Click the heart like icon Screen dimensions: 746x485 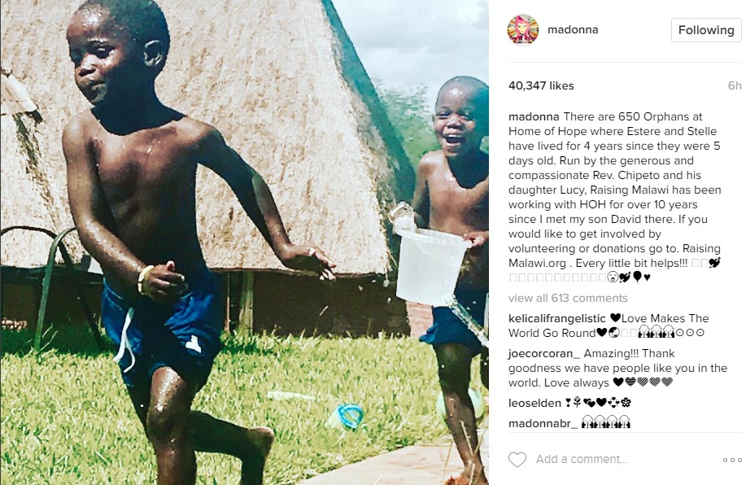coord(517,459)
